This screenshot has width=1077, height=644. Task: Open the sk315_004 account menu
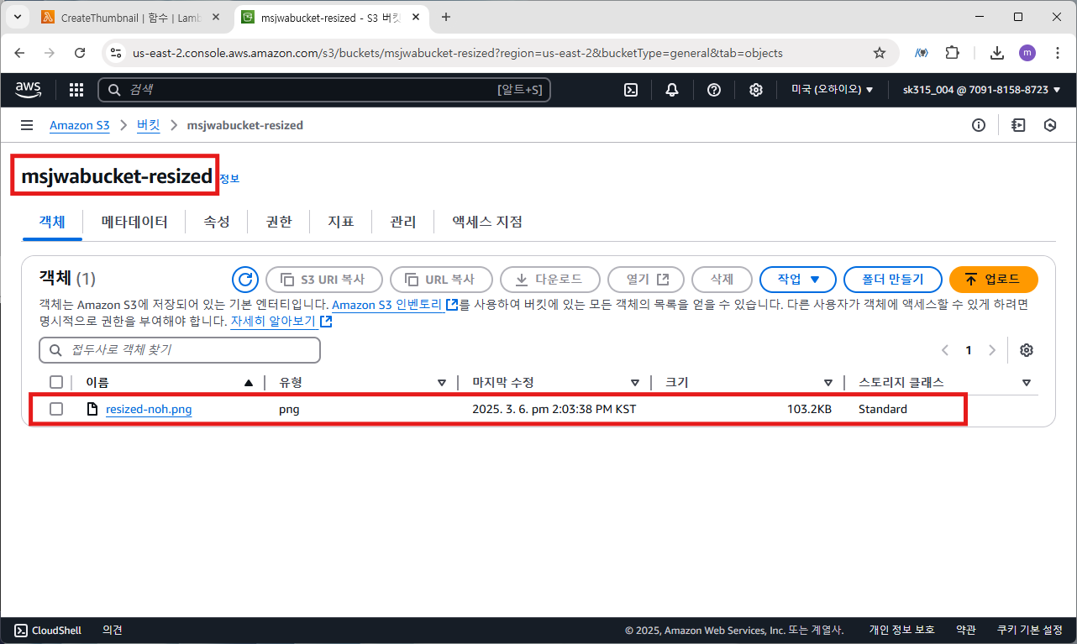[981, 90]
